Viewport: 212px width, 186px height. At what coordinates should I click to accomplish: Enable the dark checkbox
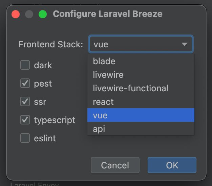tap(25, 65)
